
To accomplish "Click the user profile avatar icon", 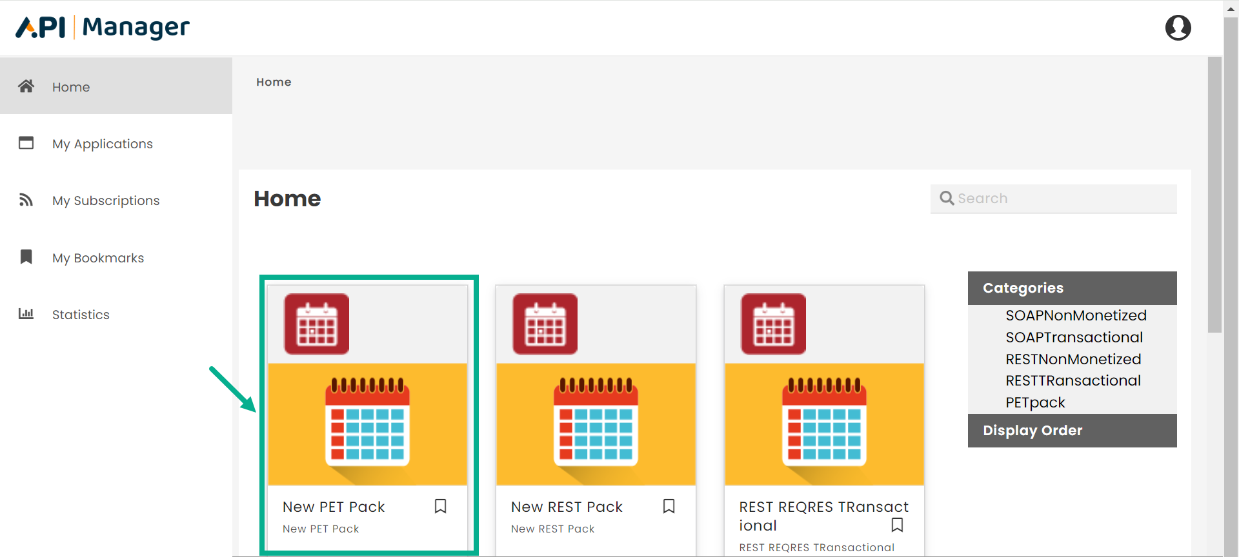I will (1178, 28).
